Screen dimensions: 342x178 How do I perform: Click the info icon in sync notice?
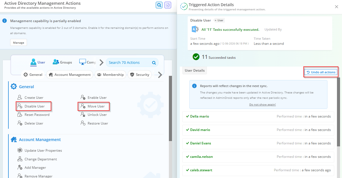tap(194, 86)
